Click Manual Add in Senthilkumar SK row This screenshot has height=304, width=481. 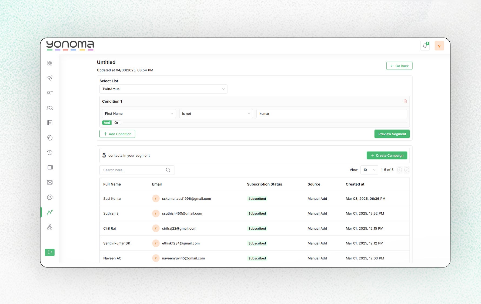[317, 243]
